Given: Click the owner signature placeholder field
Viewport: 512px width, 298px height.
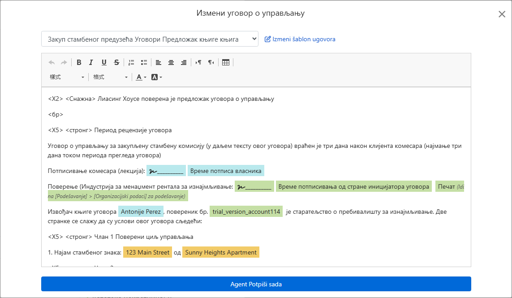Looking at the screenshot, I should click(166, 171).
